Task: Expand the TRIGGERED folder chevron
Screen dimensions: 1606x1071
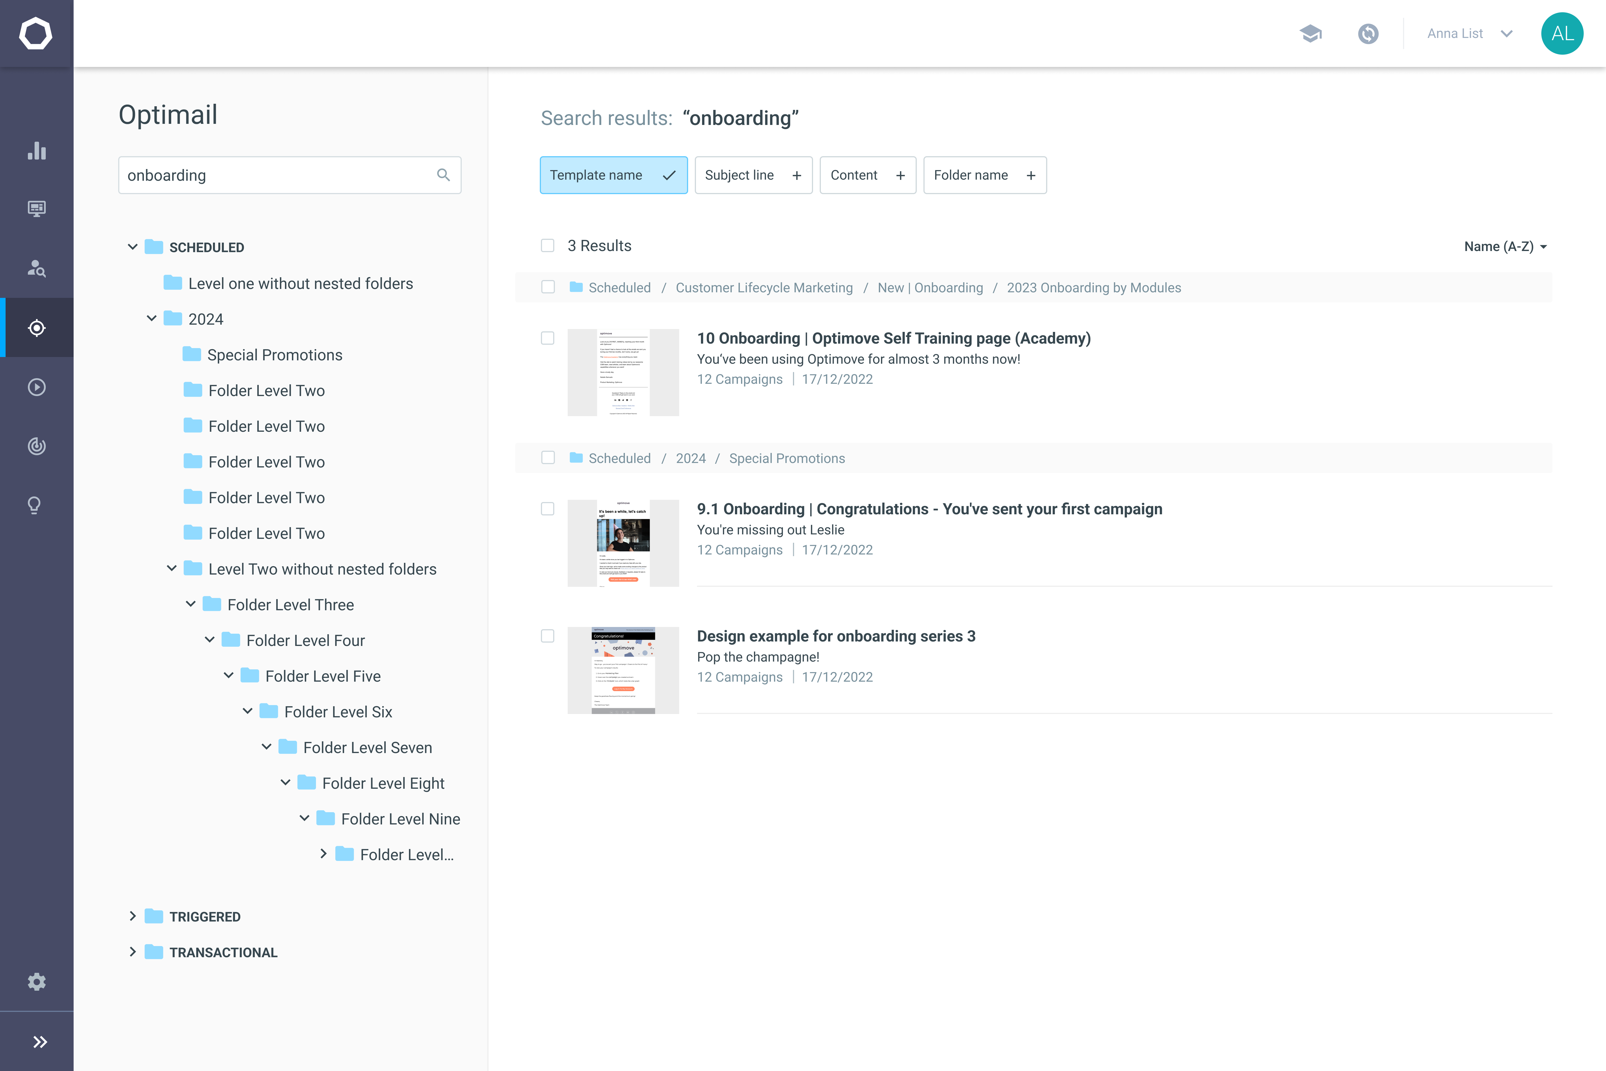Action: pos(132,916)
